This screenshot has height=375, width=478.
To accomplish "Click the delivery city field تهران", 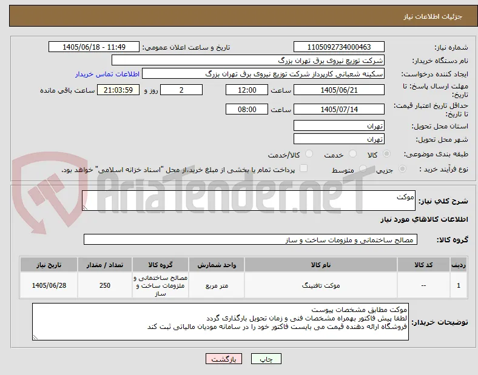I will point(339,139).
